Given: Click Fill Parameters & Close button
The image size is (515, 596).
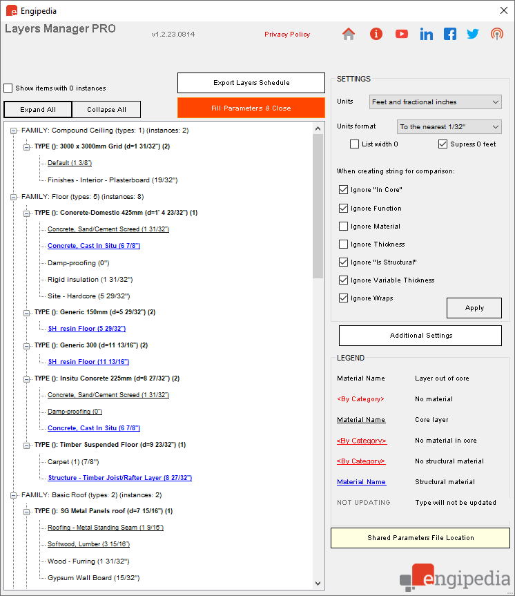Looking at the screenshot, I should (251, 108).
